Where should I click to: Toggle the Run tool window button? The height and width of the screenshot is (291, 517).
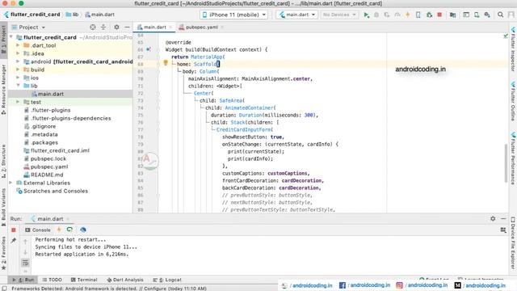[23, 280]
